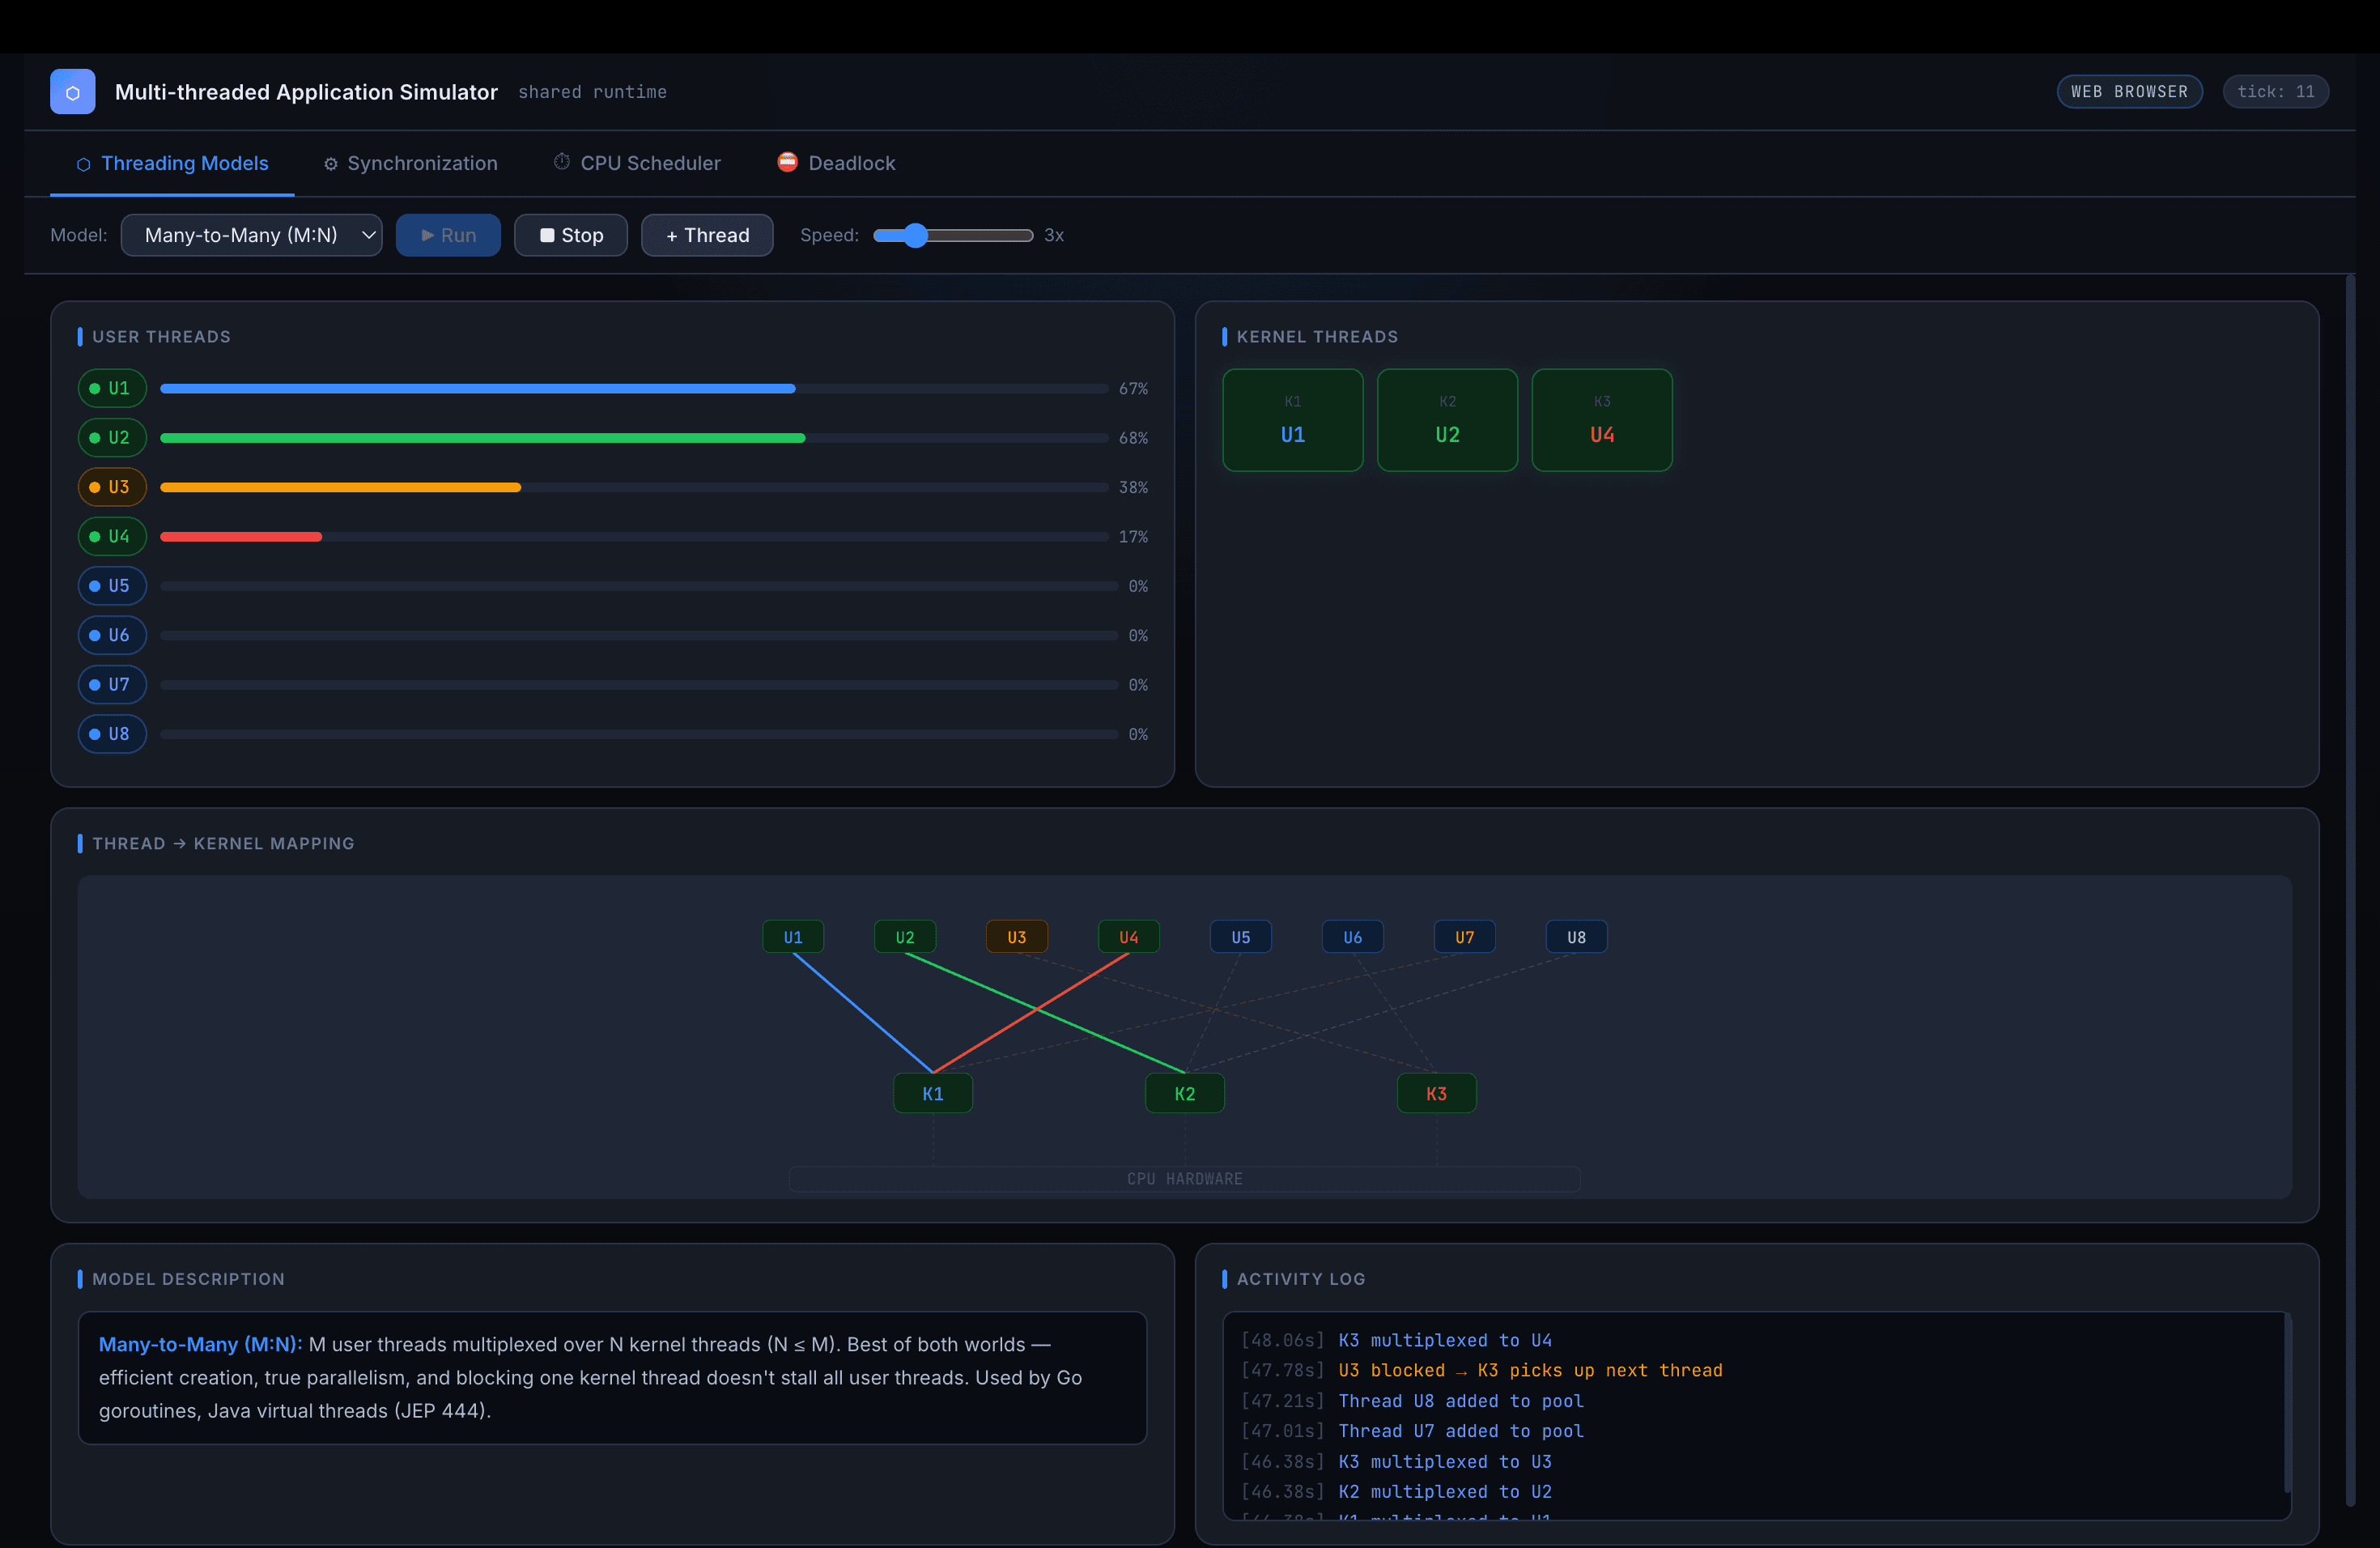
Task: Click the 'shared runtime' subtitle
Action: (592, 92)
